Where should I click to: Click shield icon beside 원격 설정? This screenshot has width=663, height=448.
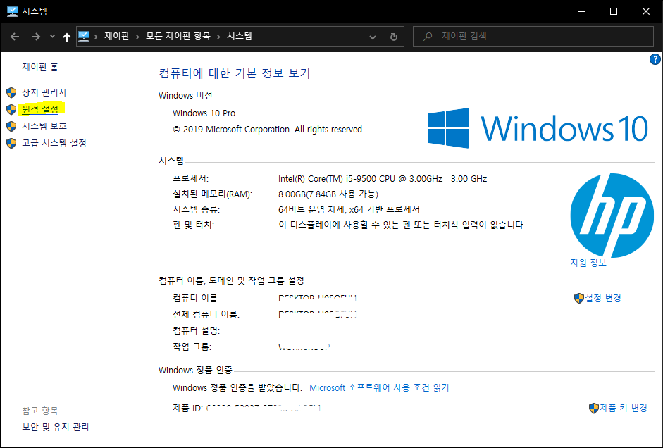[x=11, y=109]
